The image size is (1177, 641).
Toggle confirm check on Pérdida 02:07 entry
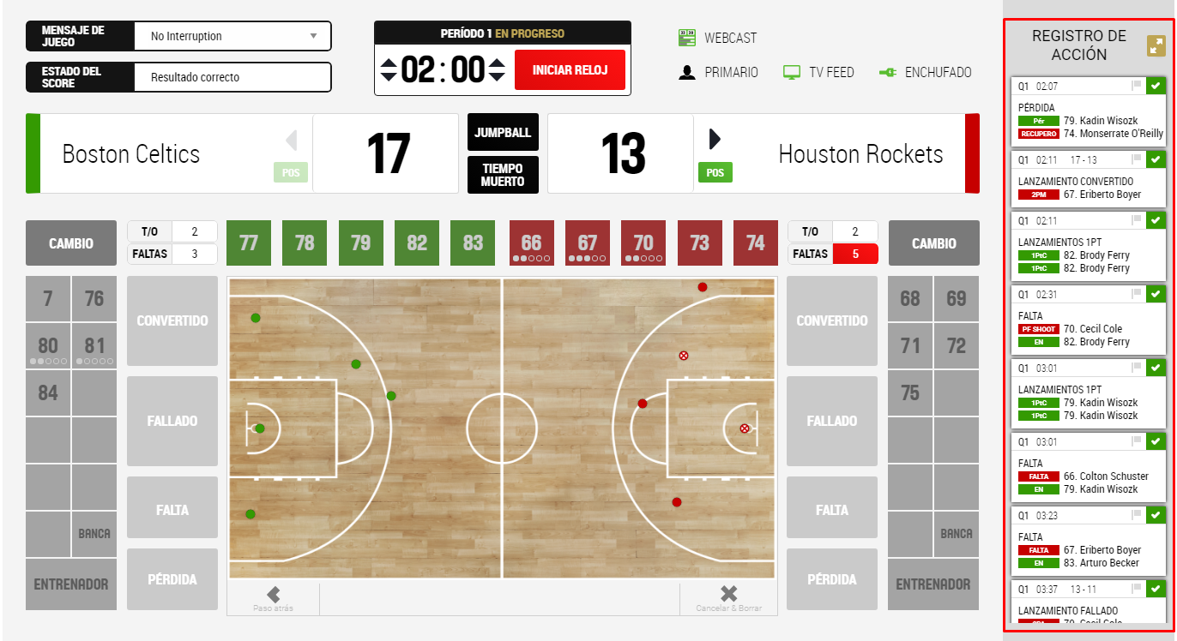1156,86
